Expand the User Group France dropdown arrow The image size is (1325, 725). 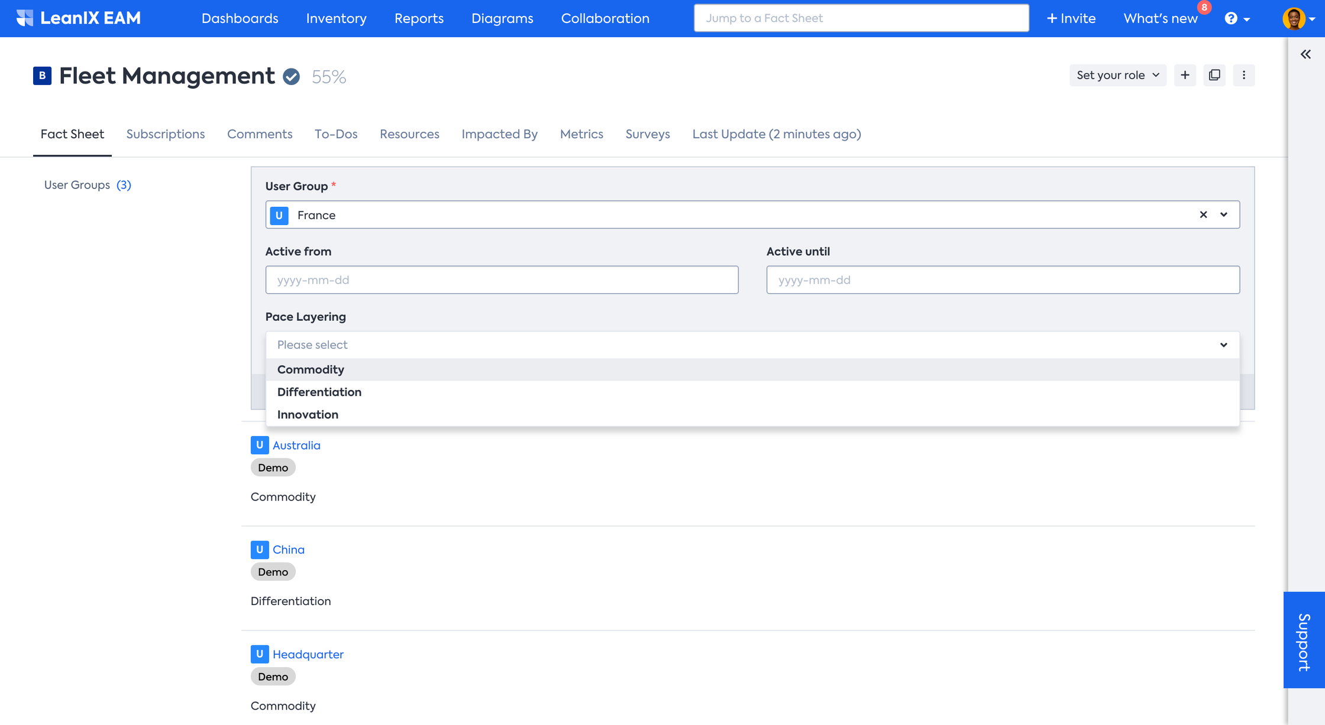click(1224, 214)
